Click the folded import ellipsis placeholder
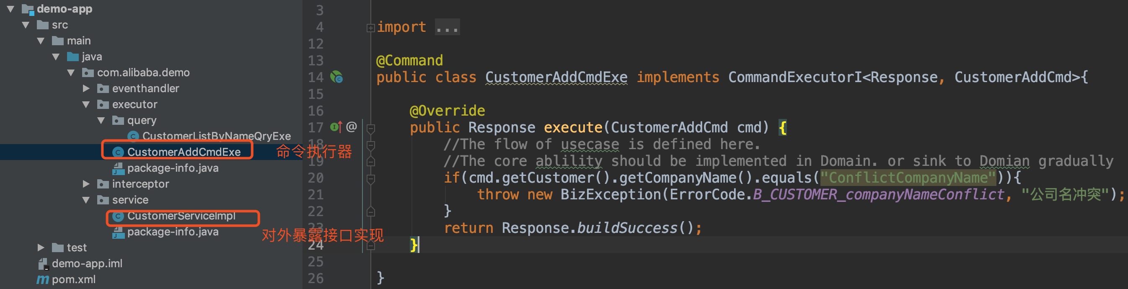 click(x=447, y=28)
